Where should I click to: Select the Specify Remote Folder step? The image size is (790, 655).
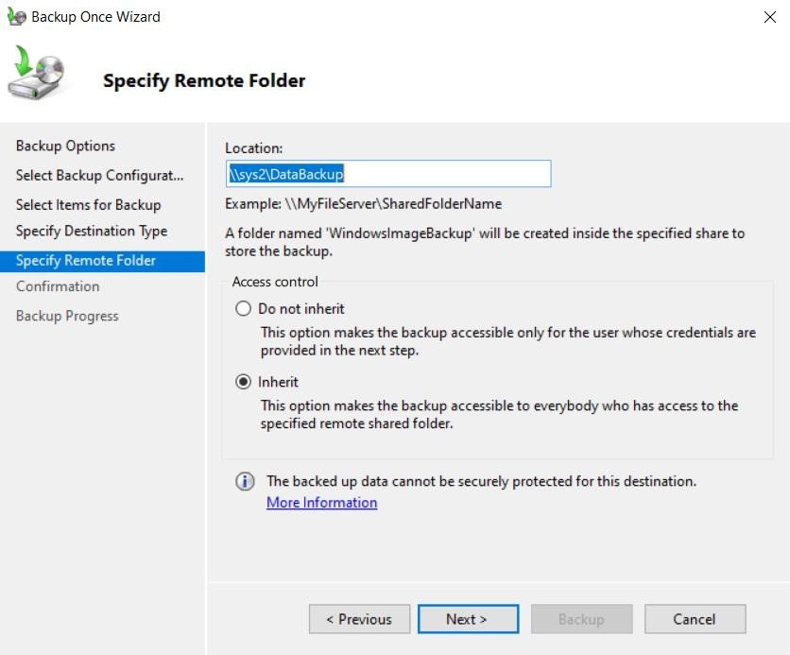tap(102, 261)
